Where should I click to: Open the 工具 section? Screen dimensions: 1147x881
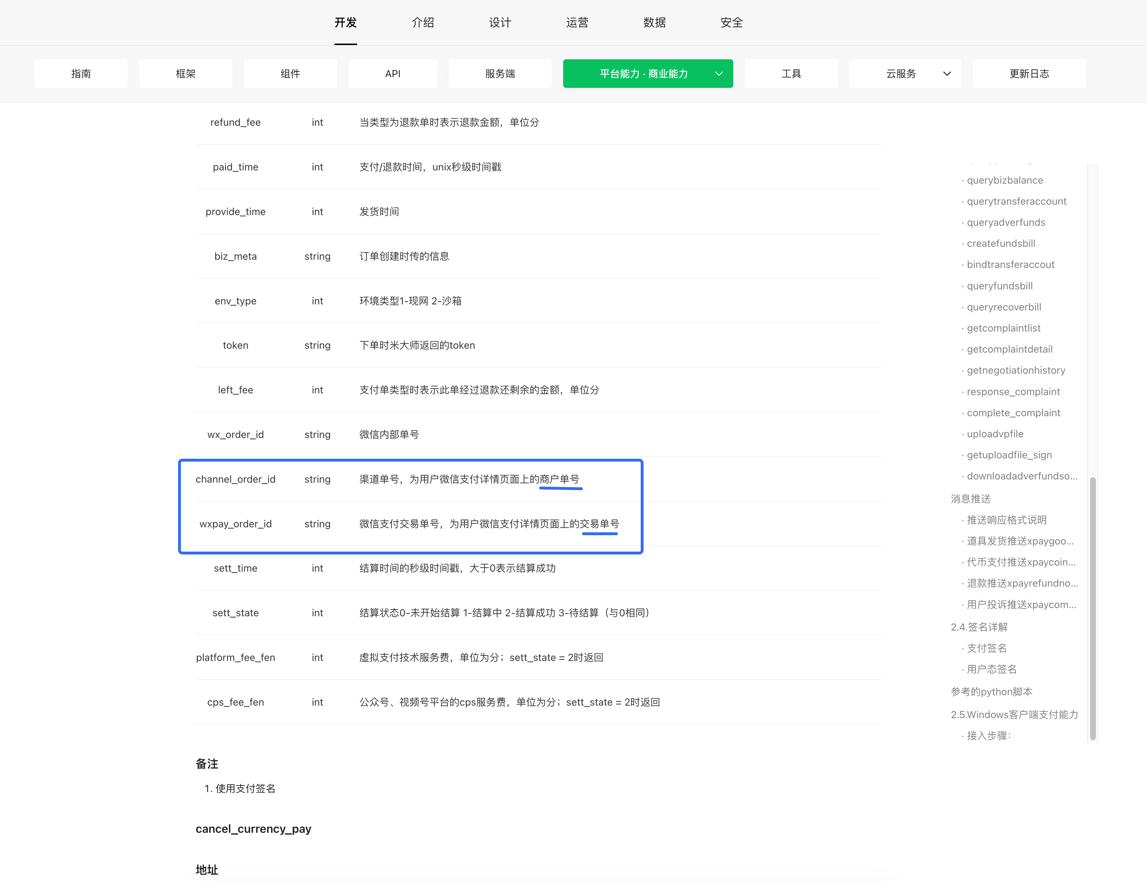pos(791,74)
